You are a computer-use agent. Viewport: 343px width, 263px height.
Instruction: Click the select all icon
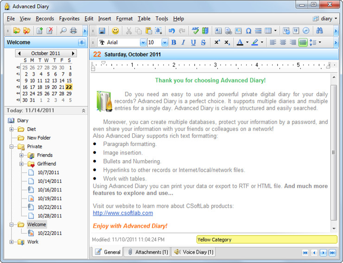pyautogui.click(x=159, y=31)
